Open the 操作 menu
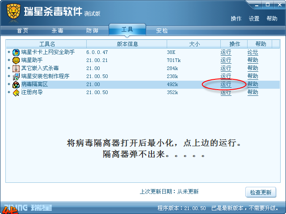The image size is (286, 214). [236, 19]
